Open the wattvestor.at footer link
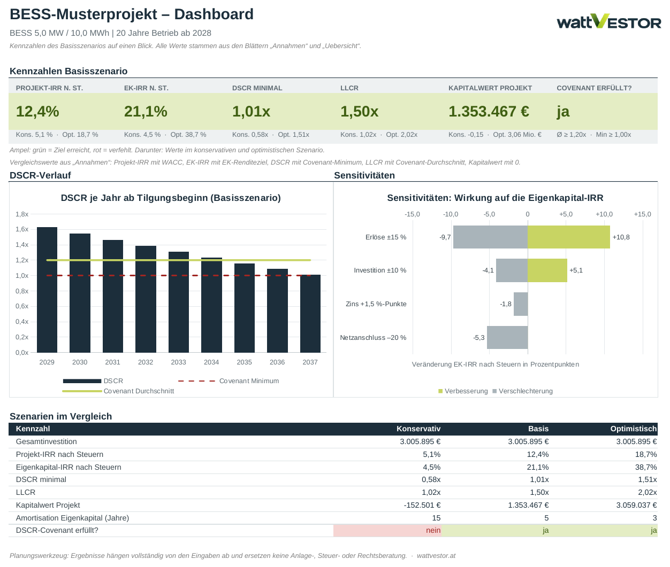Screen dimensions: 670x567 click(x=436, y=556)
